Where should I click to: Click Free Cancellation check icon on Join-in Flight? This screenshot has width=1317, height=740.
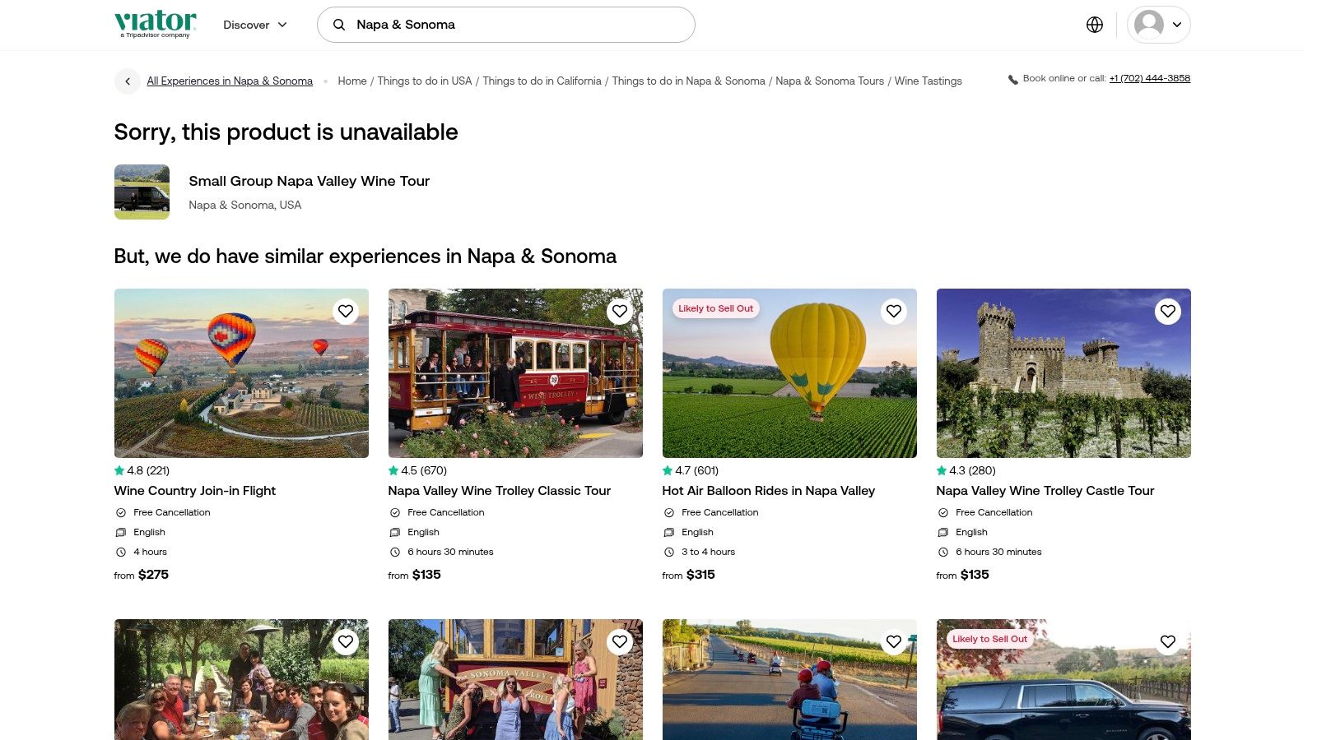(121, 513)
